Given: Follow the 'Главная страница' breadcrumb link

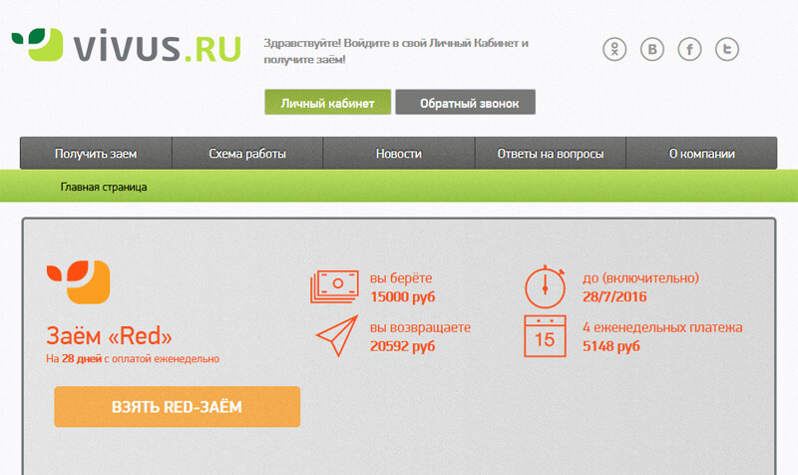Looking at the screenshot, I should tap(104, 187).
